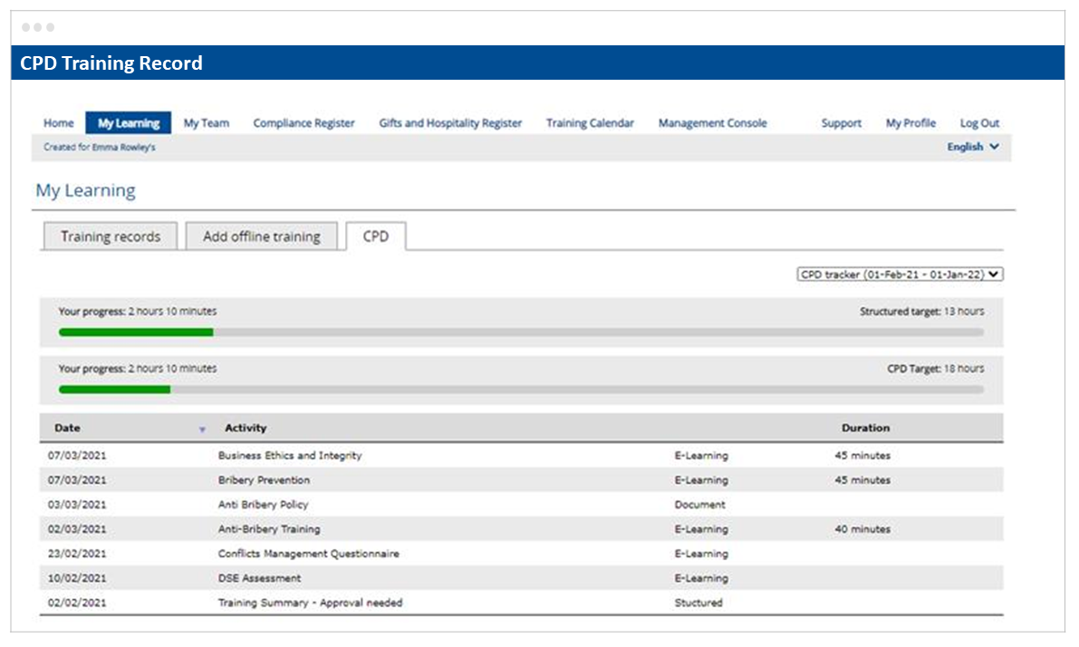This screenshot has height=647, width=1079.
Task: Open the Compliance Register
Action: (x=303, y=123)
